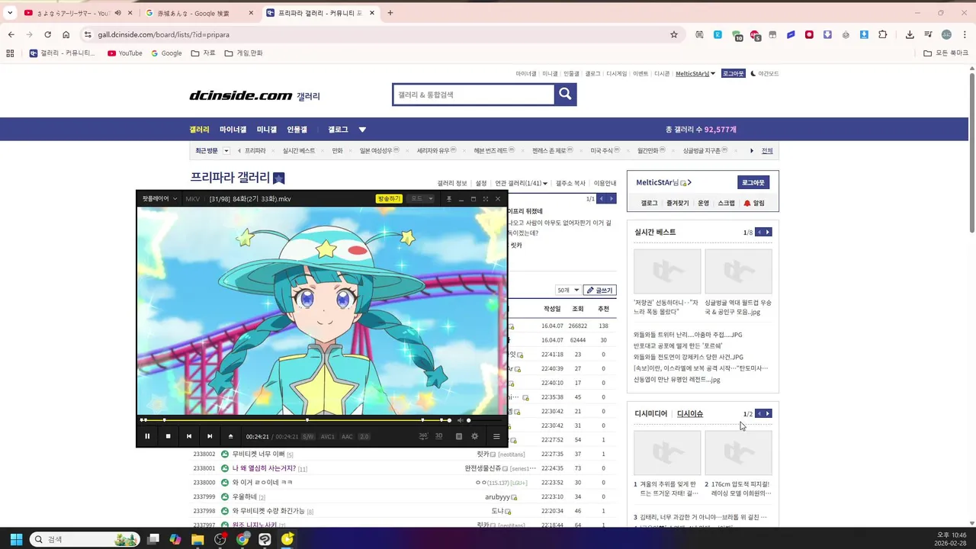This screenshot has height=549, width=976.
Task: Open first 실시간 베스트 thumbnail '저장권' 선동하더니
Action: [x=667, y=271]
